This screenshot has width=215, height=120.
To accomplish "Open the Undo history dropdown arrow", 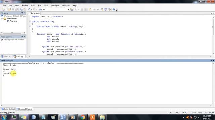I will pyautogui.click(x=31, y=9).
